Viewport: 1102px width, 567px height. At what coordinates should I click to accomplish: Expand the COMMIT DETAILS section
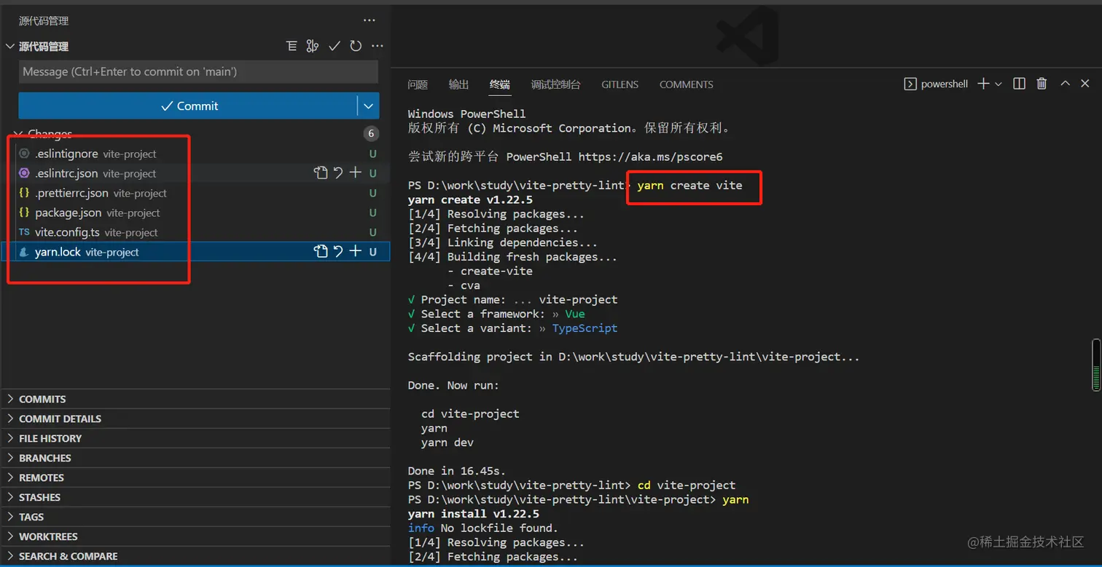[x=195, y=419]
